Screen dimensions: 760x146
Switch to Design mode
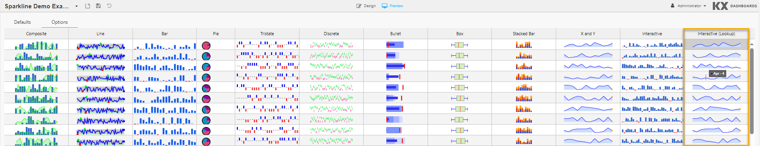(x=366, y=6)
